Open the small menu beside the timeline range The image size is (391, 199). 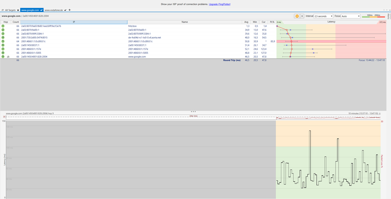380,113
